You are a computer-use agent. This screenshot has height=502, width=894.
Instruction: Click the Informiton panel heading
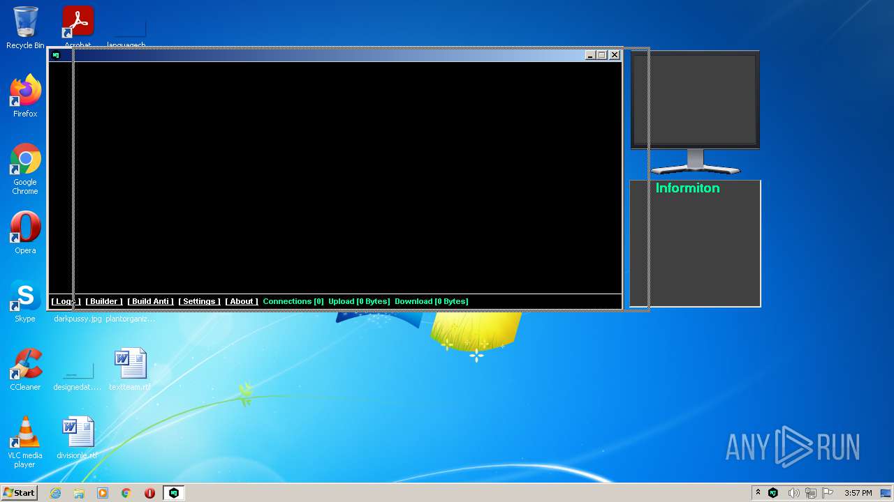(x=687, y=188)
